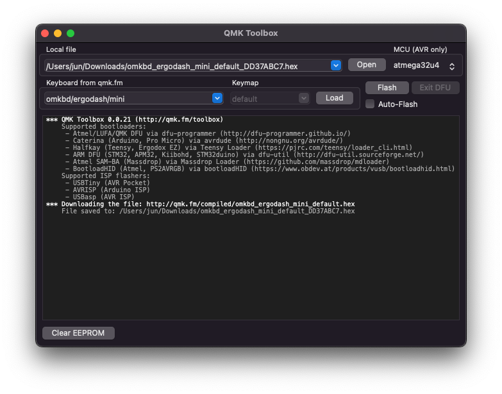Screen dimensions: 502x394
Task: Click the USBTiny (AVR Pocket) line
Action: point(108,183)
